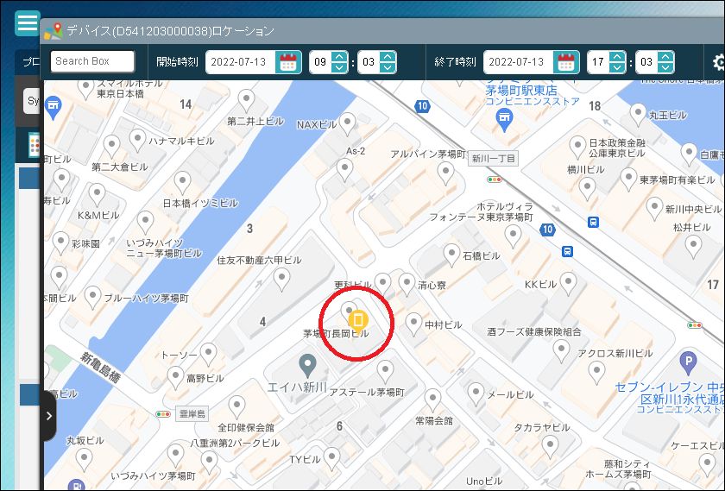Select the 松井ビル map pin
725x491 pixels.
[x=693, y=246]
